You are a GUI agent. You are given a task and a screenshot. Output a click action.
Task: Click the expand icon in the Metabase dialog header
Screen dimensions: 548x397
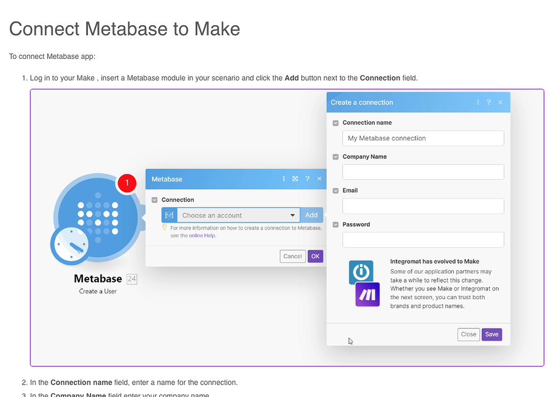tap(295, 179)
